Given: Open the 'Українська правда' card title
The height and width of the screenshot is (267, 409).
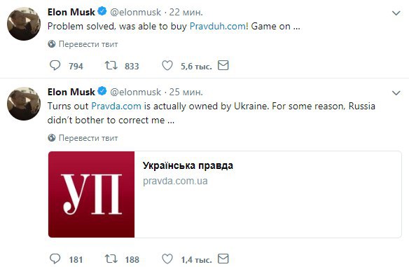Looking at the screenshot, I should pos(188,165).
